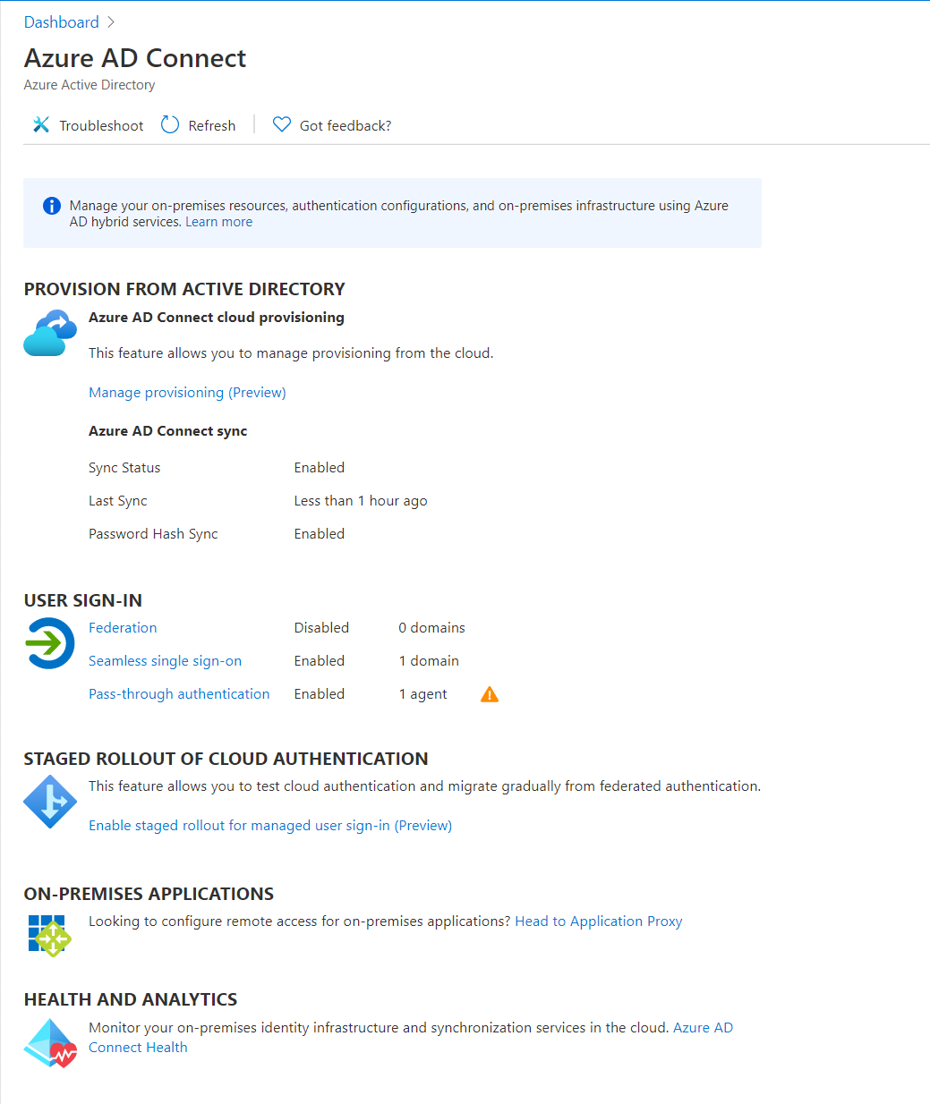Click the Staged Rollout diamond icon
Image resolution: width=930 pixels, height=1104 pixels.
coord(50,802)
